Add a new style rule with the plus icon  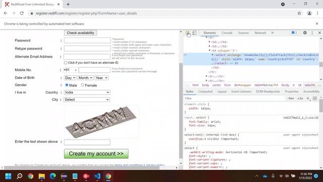(308, 99)
